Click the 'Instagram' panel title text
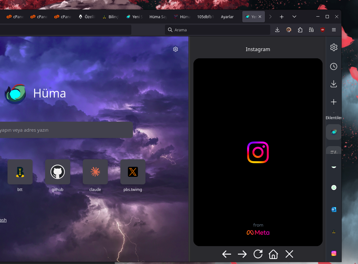Image resolution: width=358 pixels, height=264 pixels. [258, 49]
